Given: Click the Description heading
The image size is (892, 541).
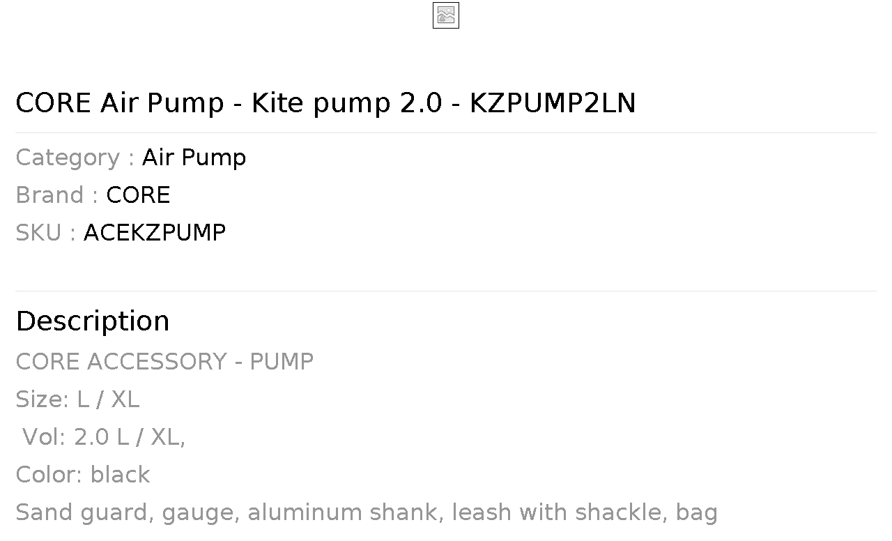Looking at the screenshot, I should (x=93, y=321).
